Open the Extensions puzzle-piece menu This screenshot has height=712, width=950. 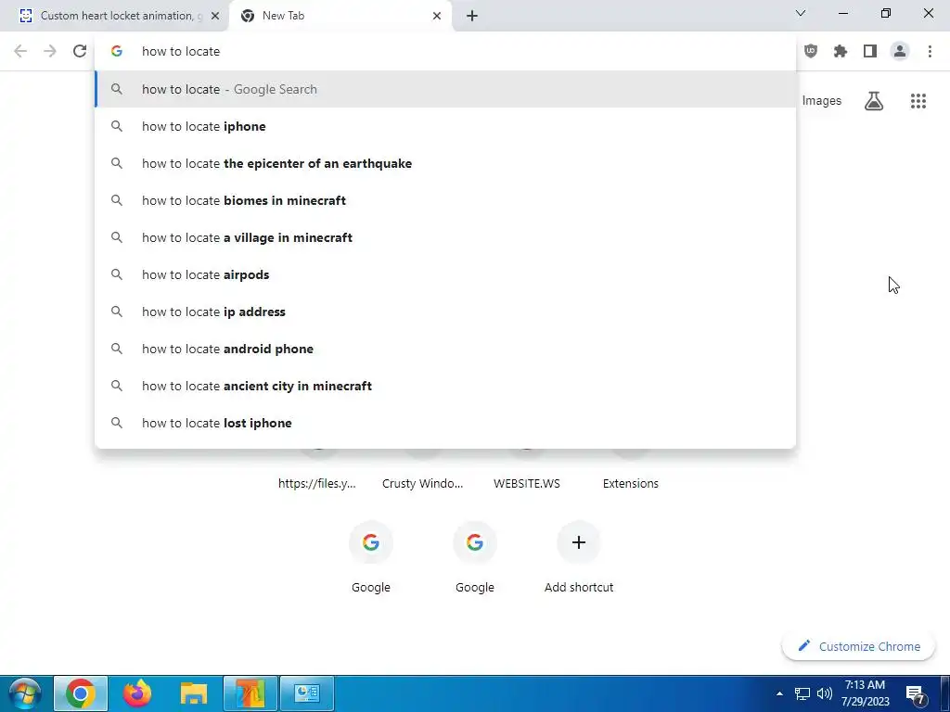[841, 52]
